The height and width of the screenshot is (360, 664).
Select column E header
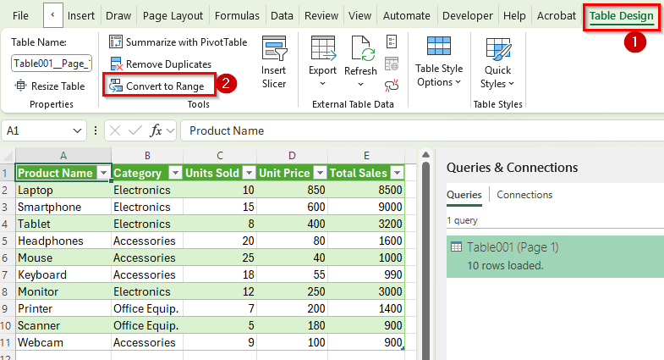(366, 156)
